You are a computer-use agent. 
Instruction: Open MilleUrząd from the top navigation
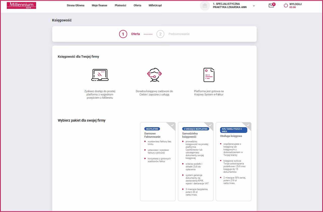155,5
